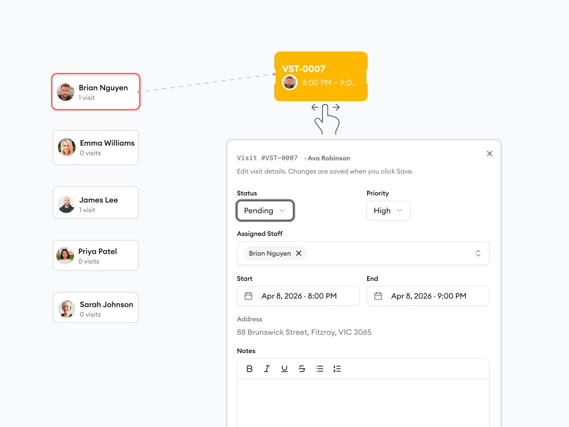Remove Brian Nguyen from Assigned Staff
Screen dimensions: 569x427
299,253
